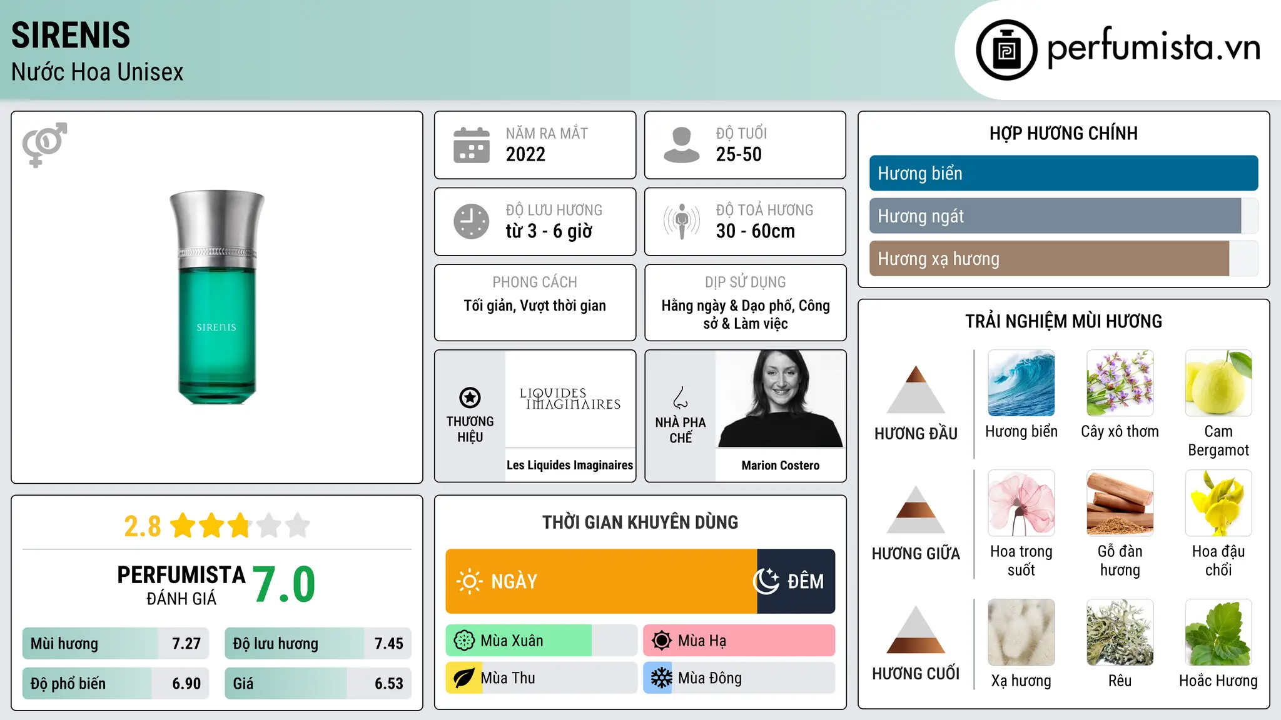The width and height of the screenshot is (1281, 720).
Task: Click the Hương giữa pyramid icon
Action: (916, 509)
